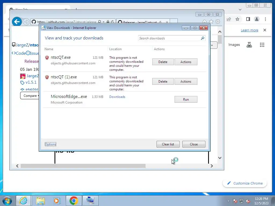Open the IE Favorites star
Screen dimensions: 275x206
pos(211,21)
